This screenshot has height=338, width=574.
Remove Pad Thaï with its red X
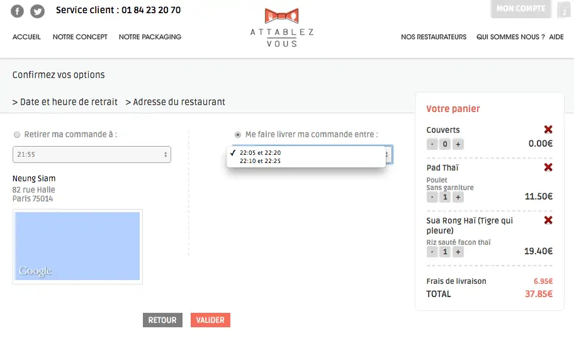click(548, 167)
